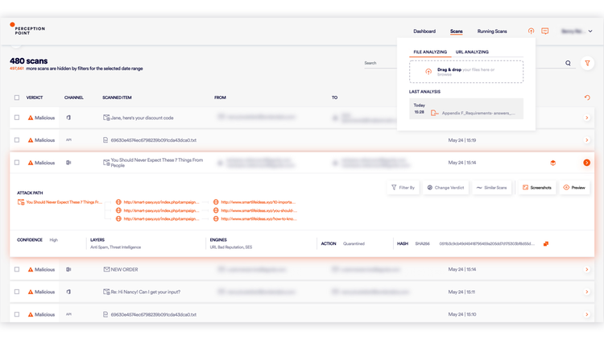Click the upload file icon in header

(531, 31)
